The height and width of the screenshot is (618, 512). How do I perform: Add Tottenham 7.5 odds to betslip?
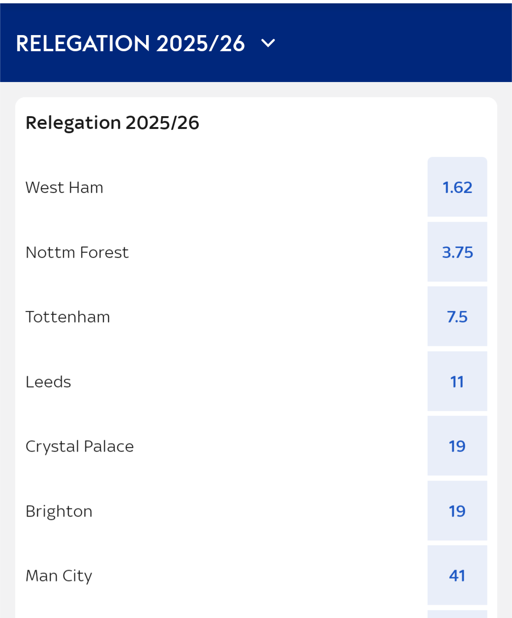[x=457, y=316]
